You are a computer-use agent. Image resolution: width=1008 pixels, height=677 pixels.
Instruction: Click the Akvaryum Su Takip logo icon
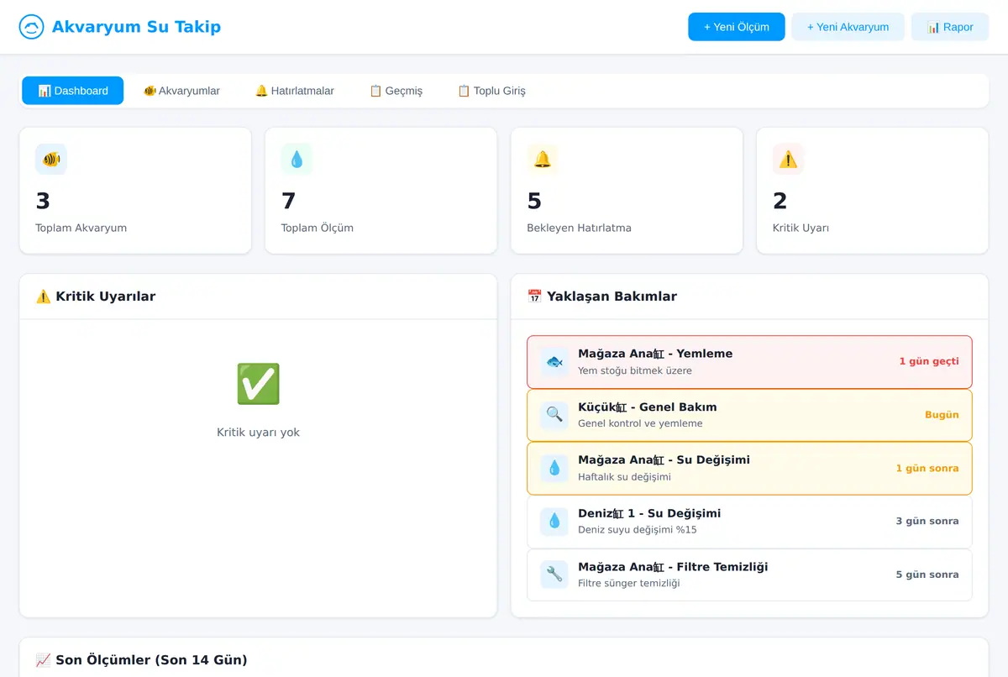(x=31, y=27)
